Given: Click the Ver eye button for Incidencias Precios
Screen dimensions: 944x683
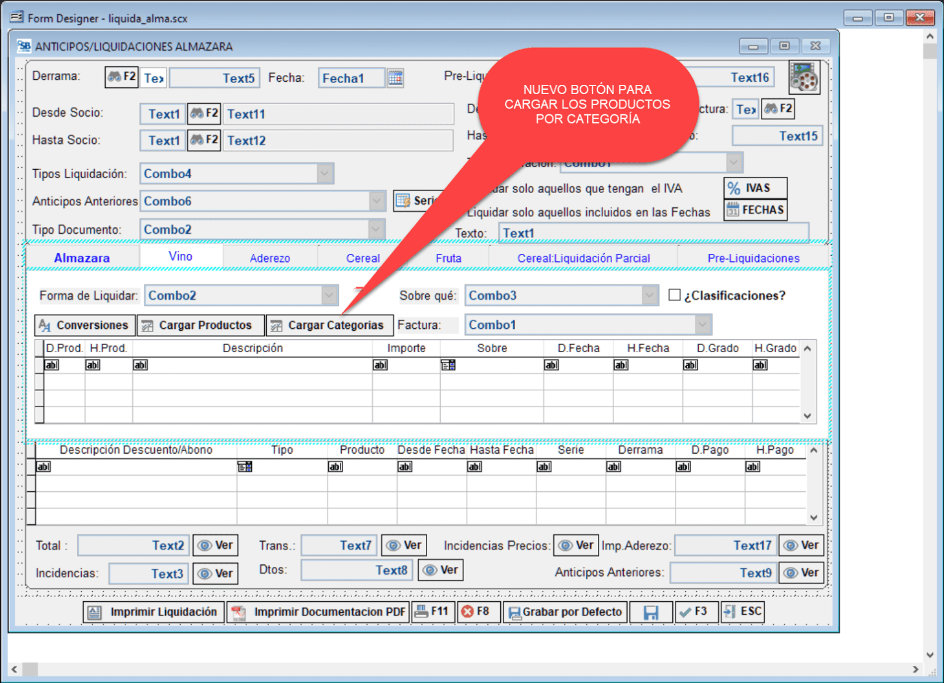Looking at the screenshot, I should [576, 545].
